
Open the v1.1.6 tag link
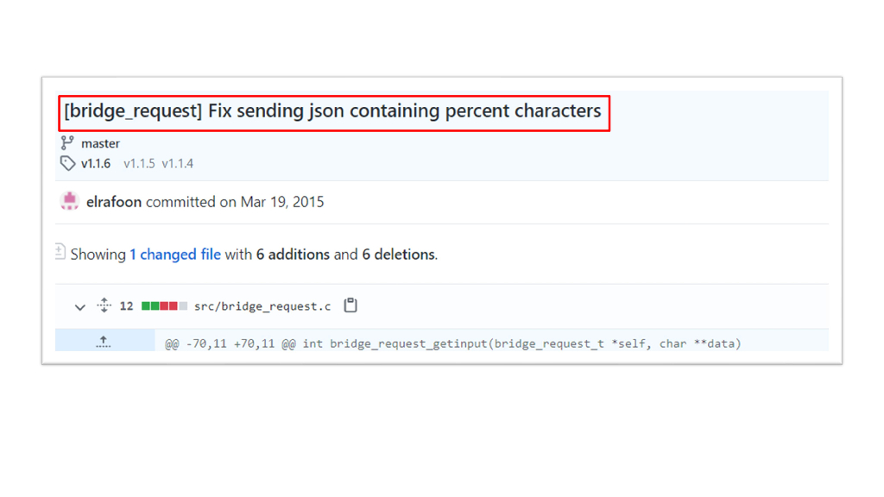point(96,163)
